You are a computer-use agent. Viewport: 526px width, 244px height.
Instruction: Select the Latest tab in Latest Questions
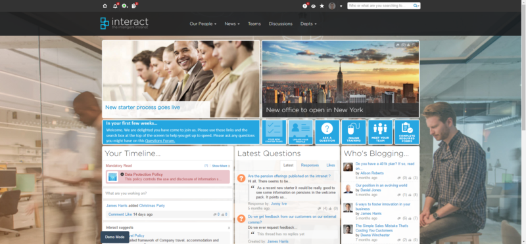coord(288,165)
